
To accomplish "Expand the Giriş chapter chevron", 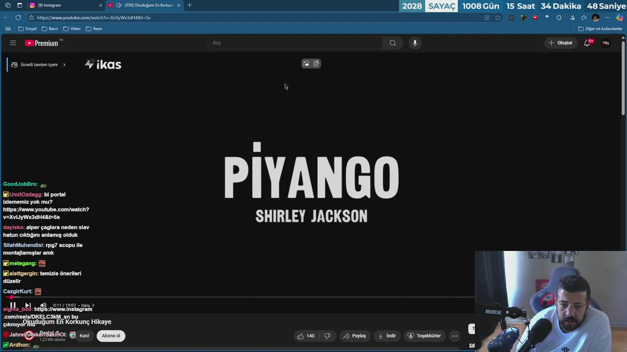I will point(93,306).
